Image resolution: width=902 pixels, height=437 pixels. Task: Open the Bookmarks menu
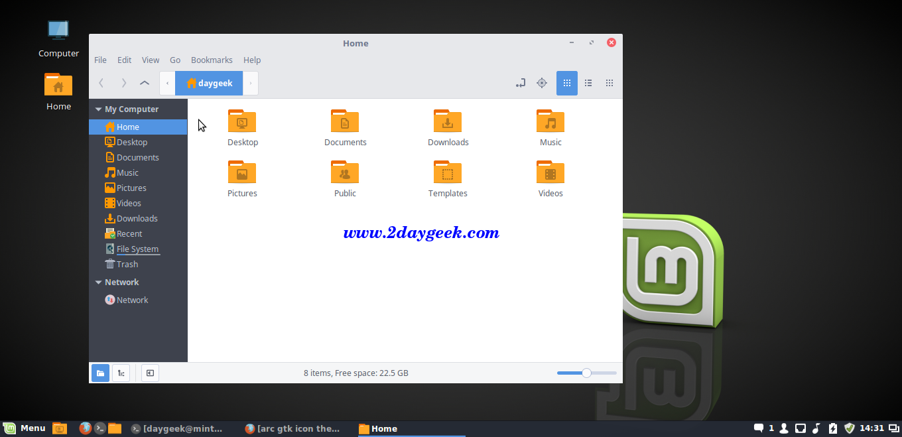[x=212, y=60]
